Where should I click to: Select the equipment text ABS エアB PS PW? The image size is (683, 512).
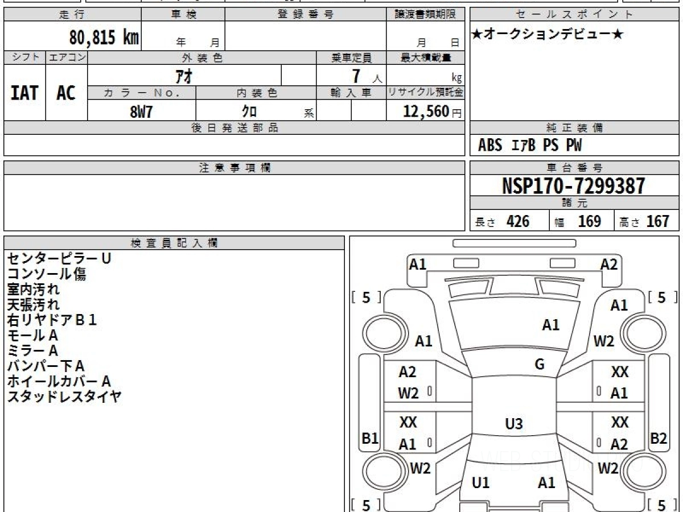point(530,146)
